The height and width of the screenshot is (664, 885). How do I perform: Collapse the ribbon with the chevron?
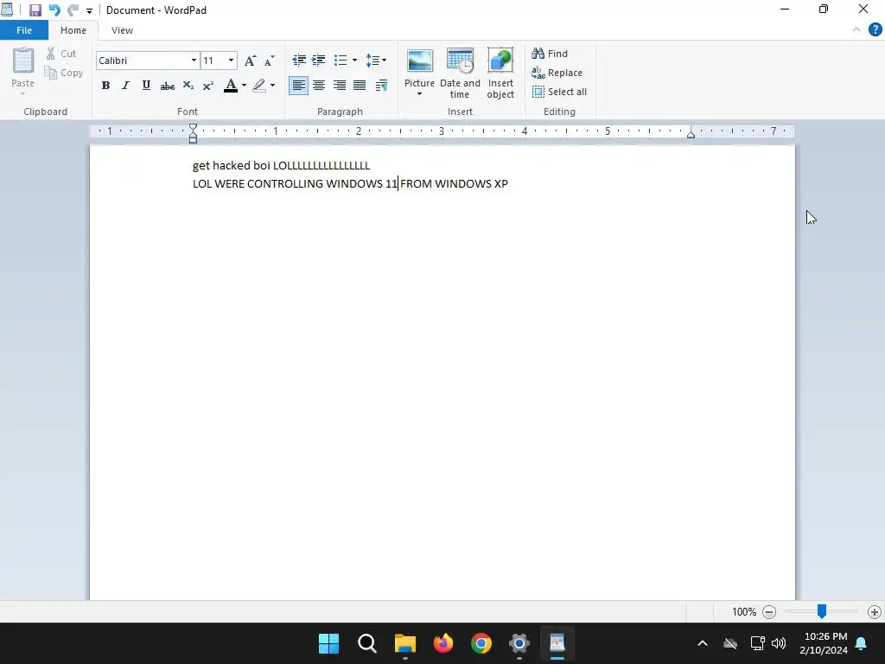[856, 30]
